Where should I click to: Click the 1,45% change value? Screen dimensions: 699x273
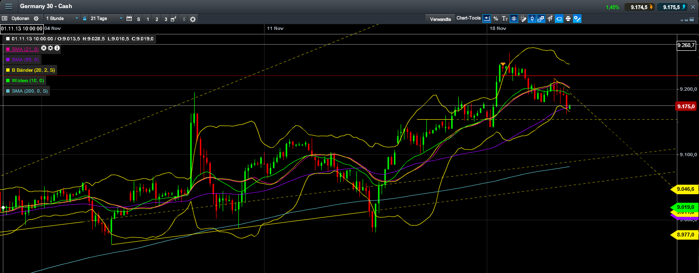coord(613,7)
